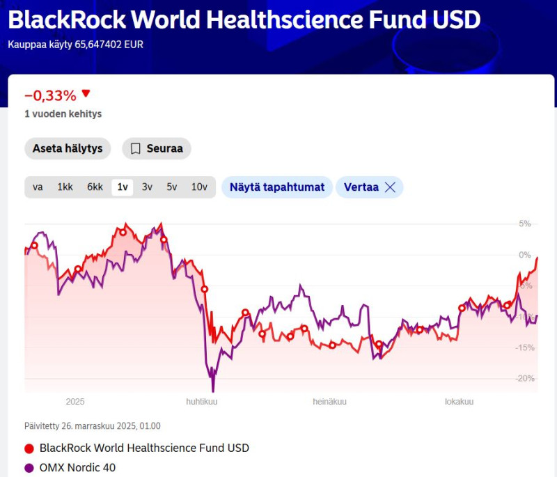Click the Aseta hälytys button
This screenshot has height=477, width=557.
(68, 148)
